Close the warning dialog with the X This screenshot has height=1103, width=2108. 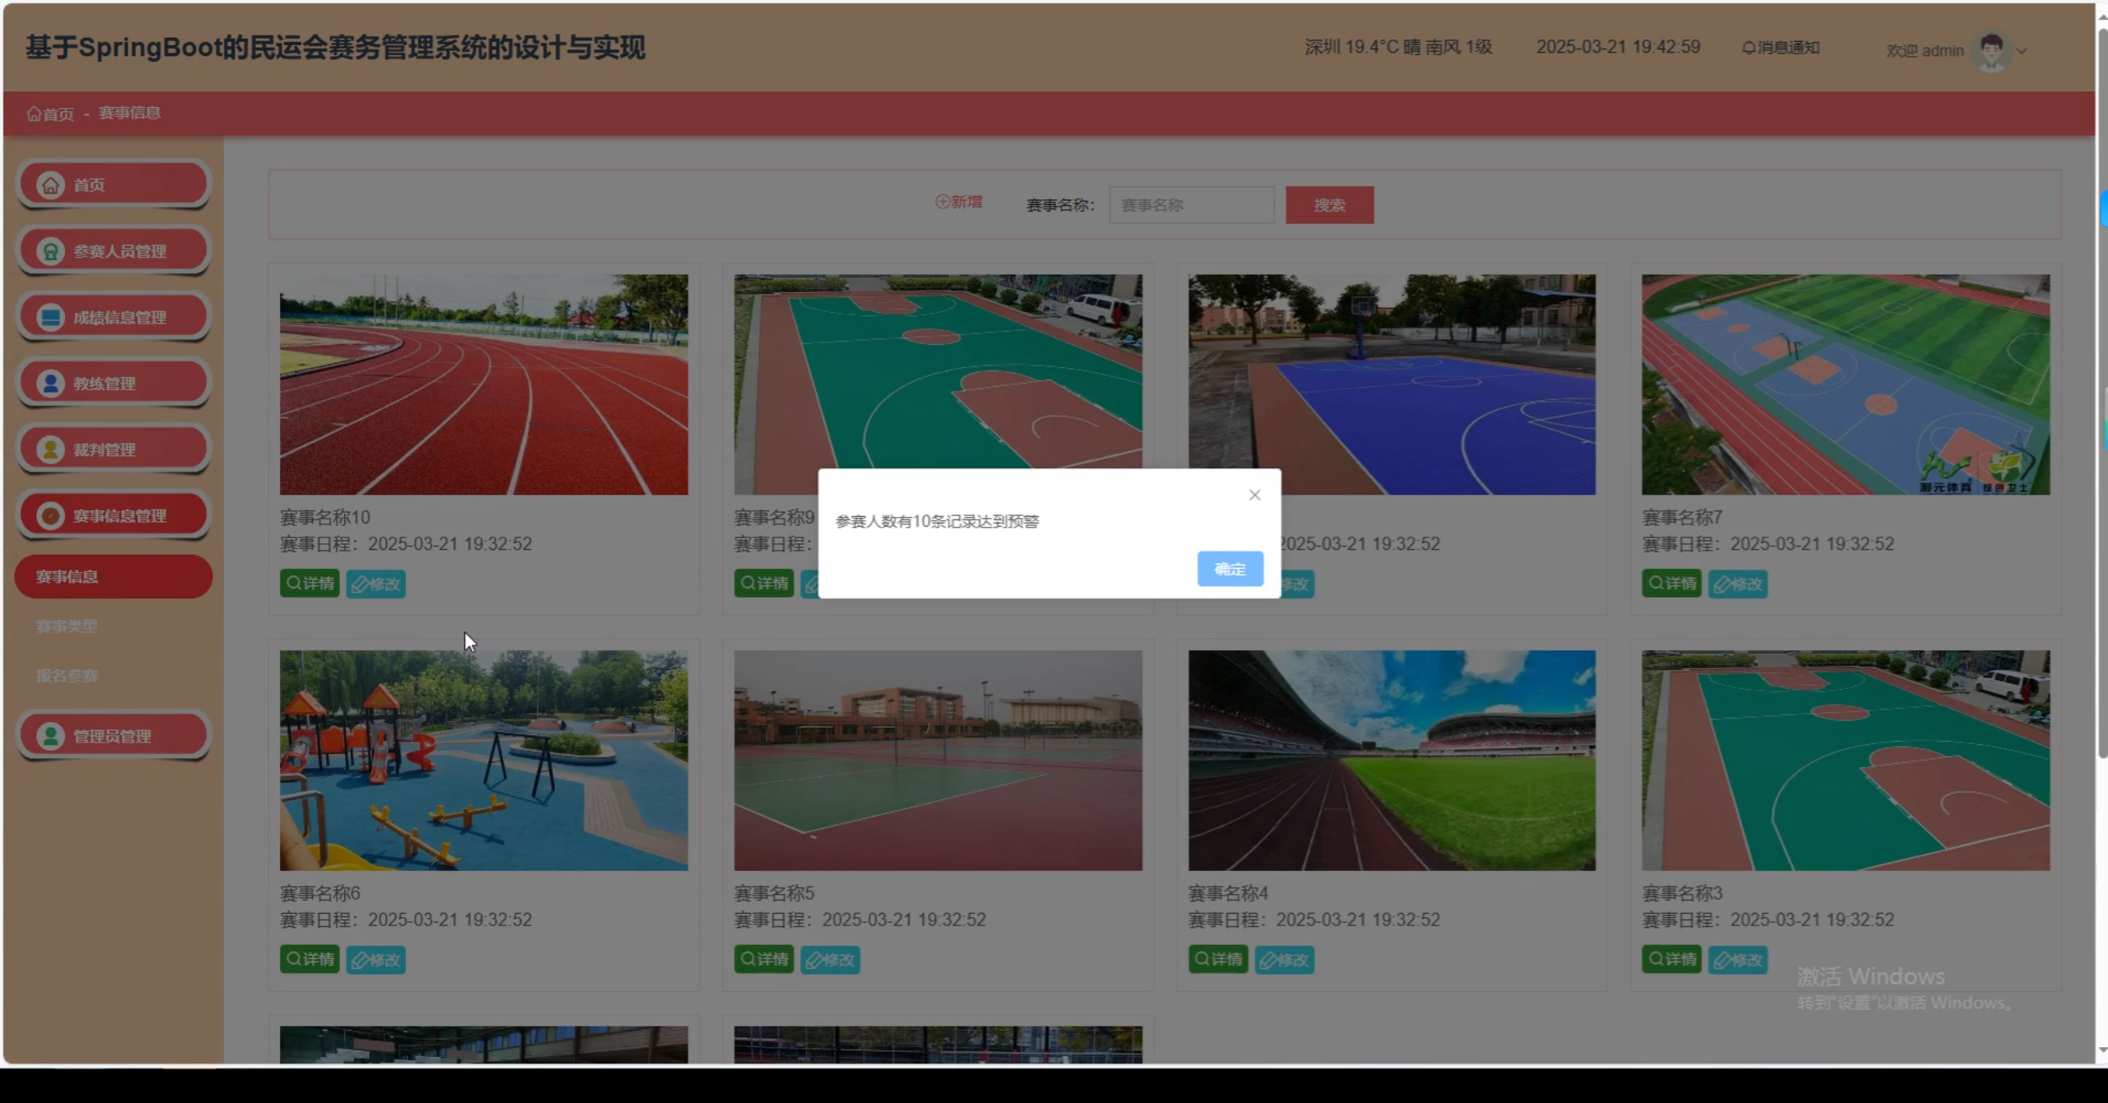pyautogui.click(x=1254, y=495)
